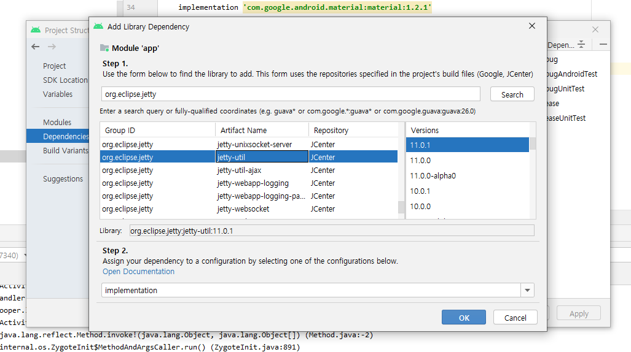The height and width of the screenshot is (352, 631).
Task: Select the jetty-unixsocket-server artifact row
Action: point(249,144)
